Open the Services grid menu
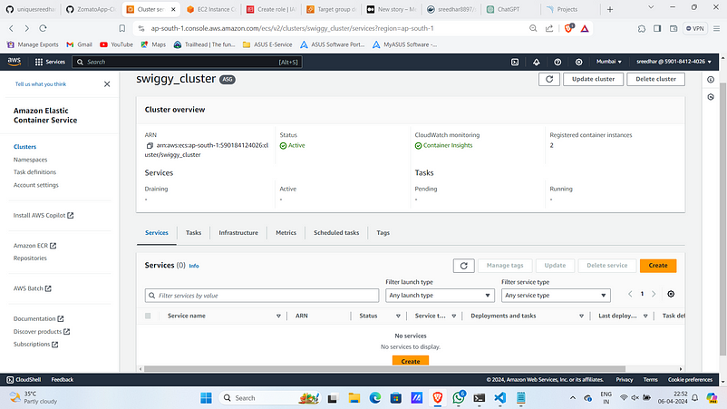 [x=50, y=62]
